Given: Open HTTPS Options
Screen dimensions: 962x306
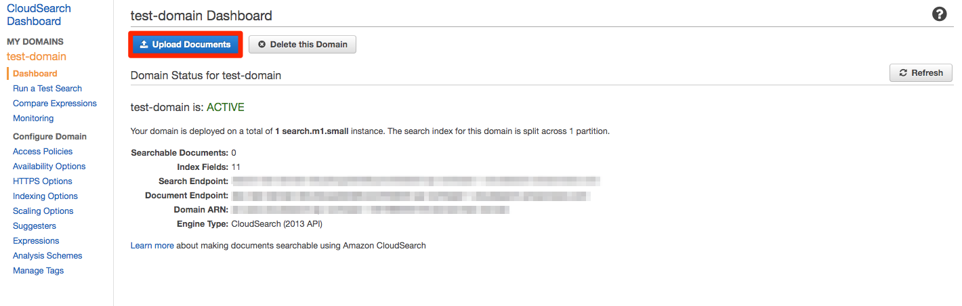Looking at the screenshot, I should (x=43, y=181).
